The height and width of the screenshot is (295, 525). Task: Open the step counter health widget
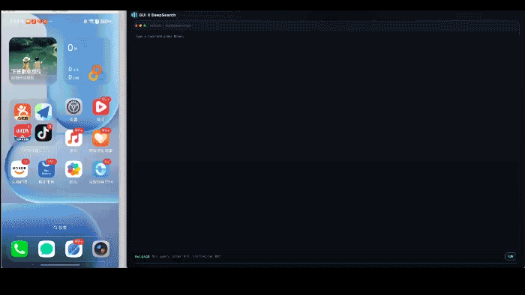pyautogui.click(x=87, y=61)
